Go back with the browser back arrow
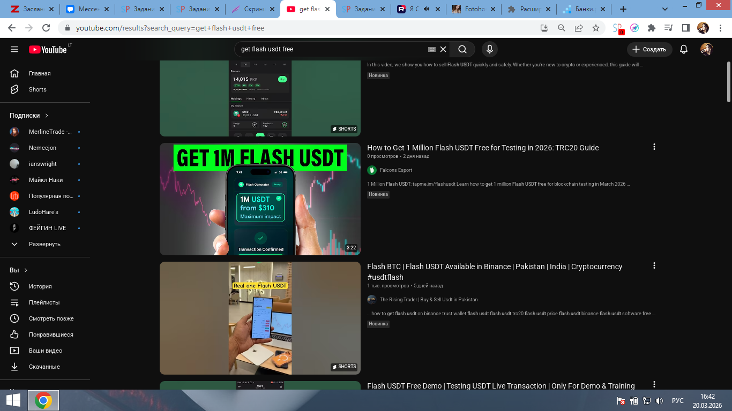This screenshot has height=411, width=732. [x=12, y=28]
